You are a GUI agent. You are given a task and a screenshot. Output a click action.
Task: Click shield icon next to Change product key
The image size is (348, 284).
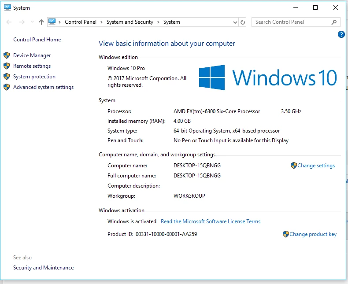(285, 234)
